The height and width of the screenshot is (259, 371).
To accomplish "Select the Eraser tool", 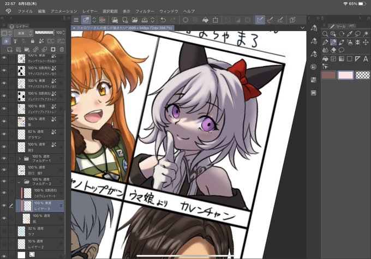I will 333,50.
